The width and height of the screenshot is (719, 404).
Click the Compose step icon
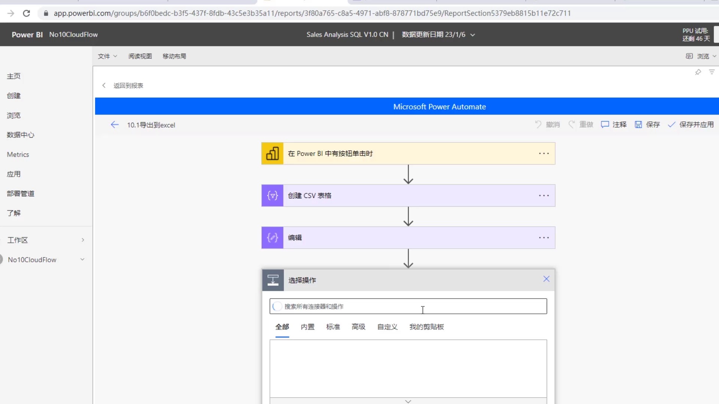[x=272, y=238]
